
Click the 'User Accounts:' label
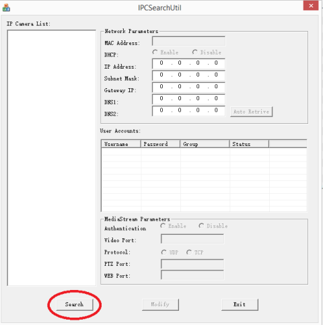120,131
